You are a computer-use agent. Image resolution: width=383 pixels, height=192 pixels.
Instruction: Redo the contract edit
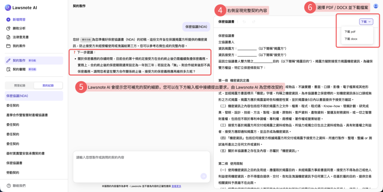click(254, 22)
